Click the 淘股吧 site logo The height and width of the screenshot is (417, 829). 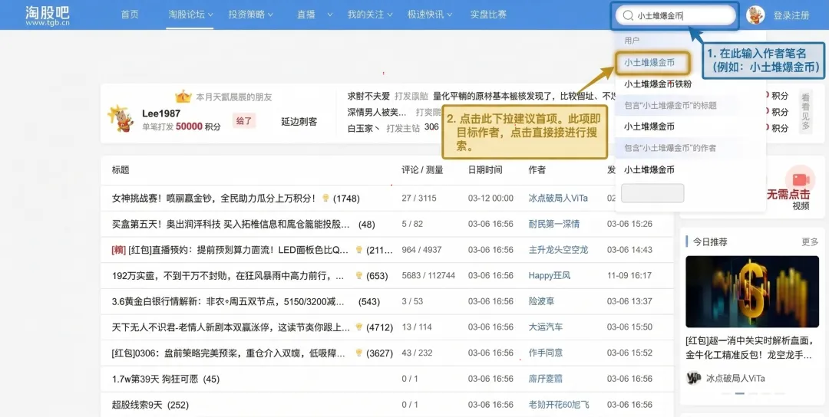(x=48, y=15)
